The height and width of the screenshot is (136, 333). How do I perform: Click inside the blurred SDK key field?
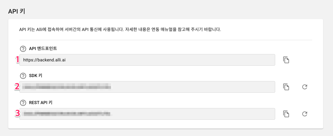coord(147,87)
